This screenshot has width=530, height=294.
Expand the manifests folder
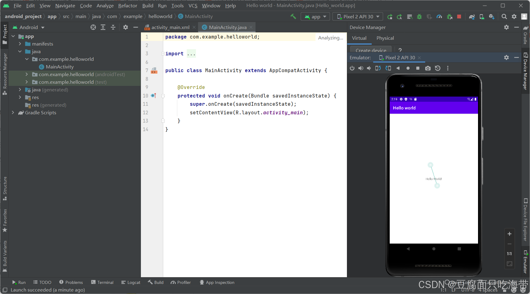(x=20, y=44)
